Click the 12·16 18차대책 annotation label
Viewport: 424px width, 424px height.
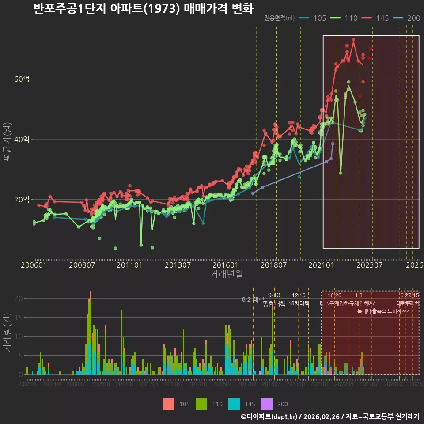299,299
